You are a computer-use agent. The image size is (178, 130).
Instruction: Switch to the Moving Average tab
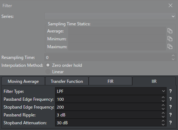[23, 81]
